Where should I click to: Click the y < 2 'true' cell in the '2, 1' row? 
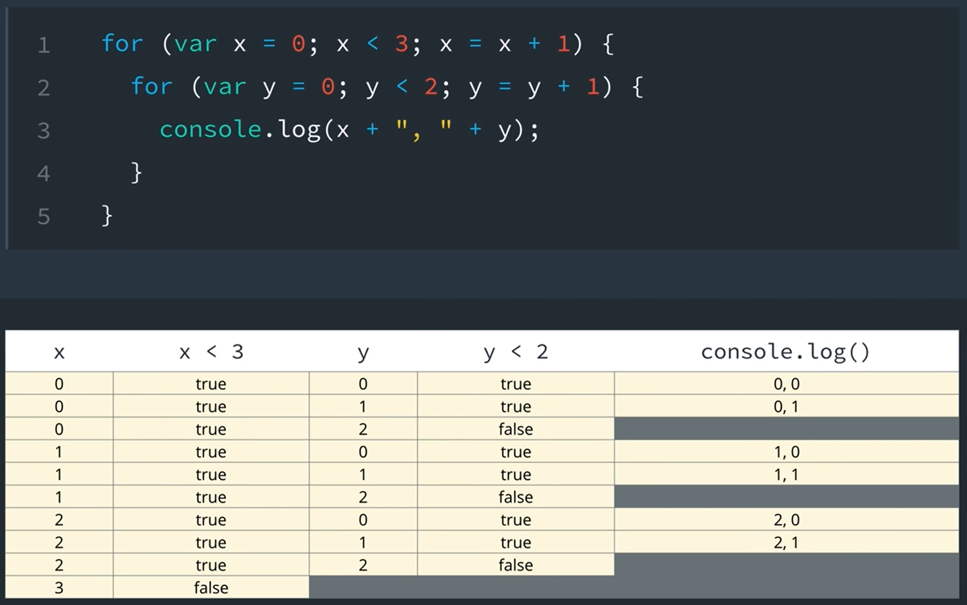click(x=515, y=542)
